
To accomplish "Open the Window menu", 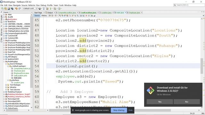I will click(68, 5).
